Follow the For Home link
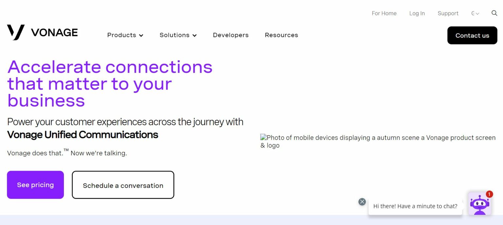503x225 pixels. 384,13
